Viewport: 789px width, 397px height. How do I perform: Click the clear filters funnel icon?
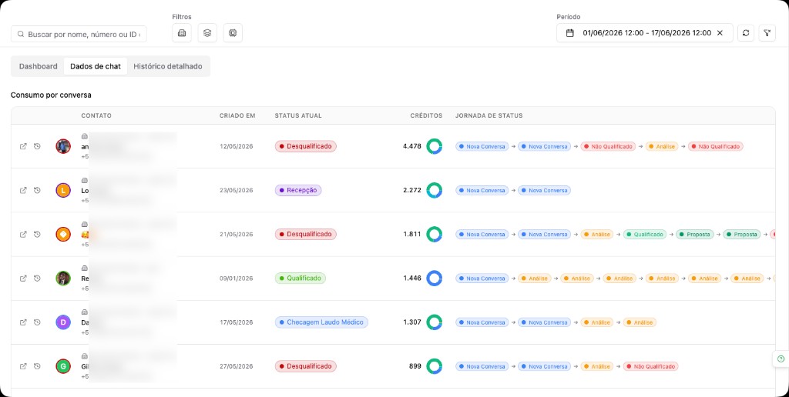[767, 32]
